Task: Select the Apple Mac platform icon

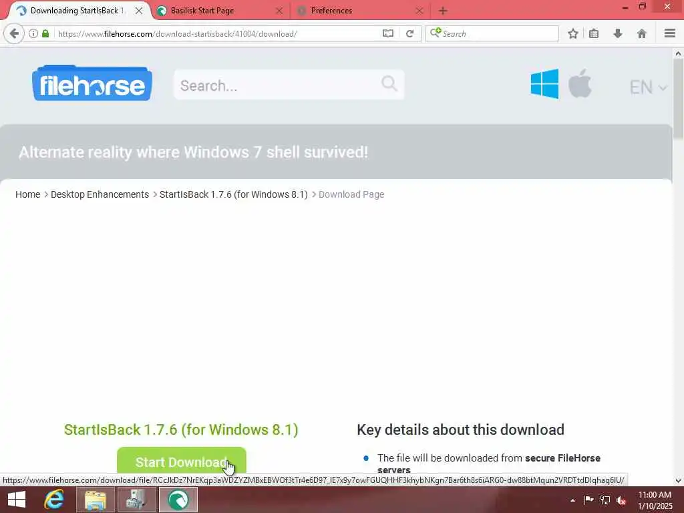Action: pyautogui.click(x=580, y=83)
